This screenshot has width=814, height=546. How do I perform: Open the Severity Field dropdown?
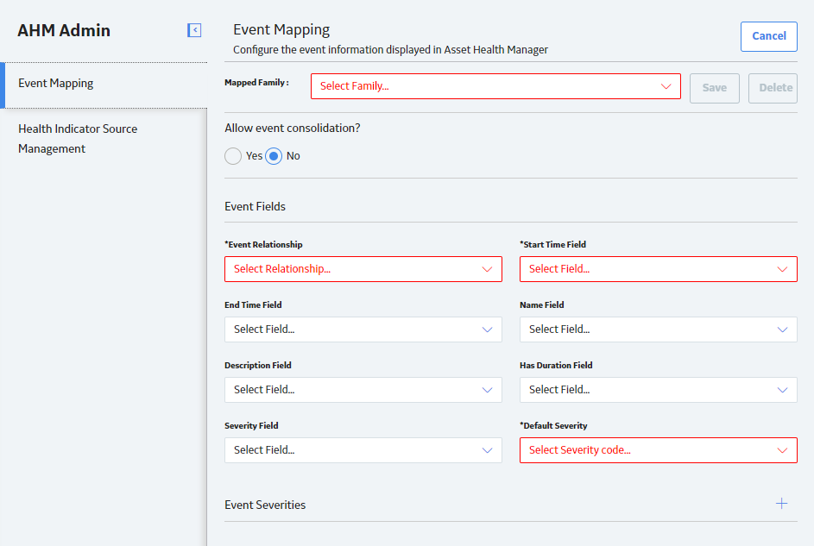tap(363, 450)
